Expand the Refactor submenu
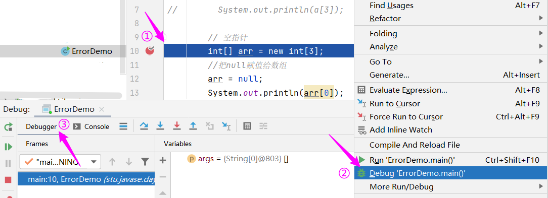Screen dimensions: 548x198 click(451, 19)
